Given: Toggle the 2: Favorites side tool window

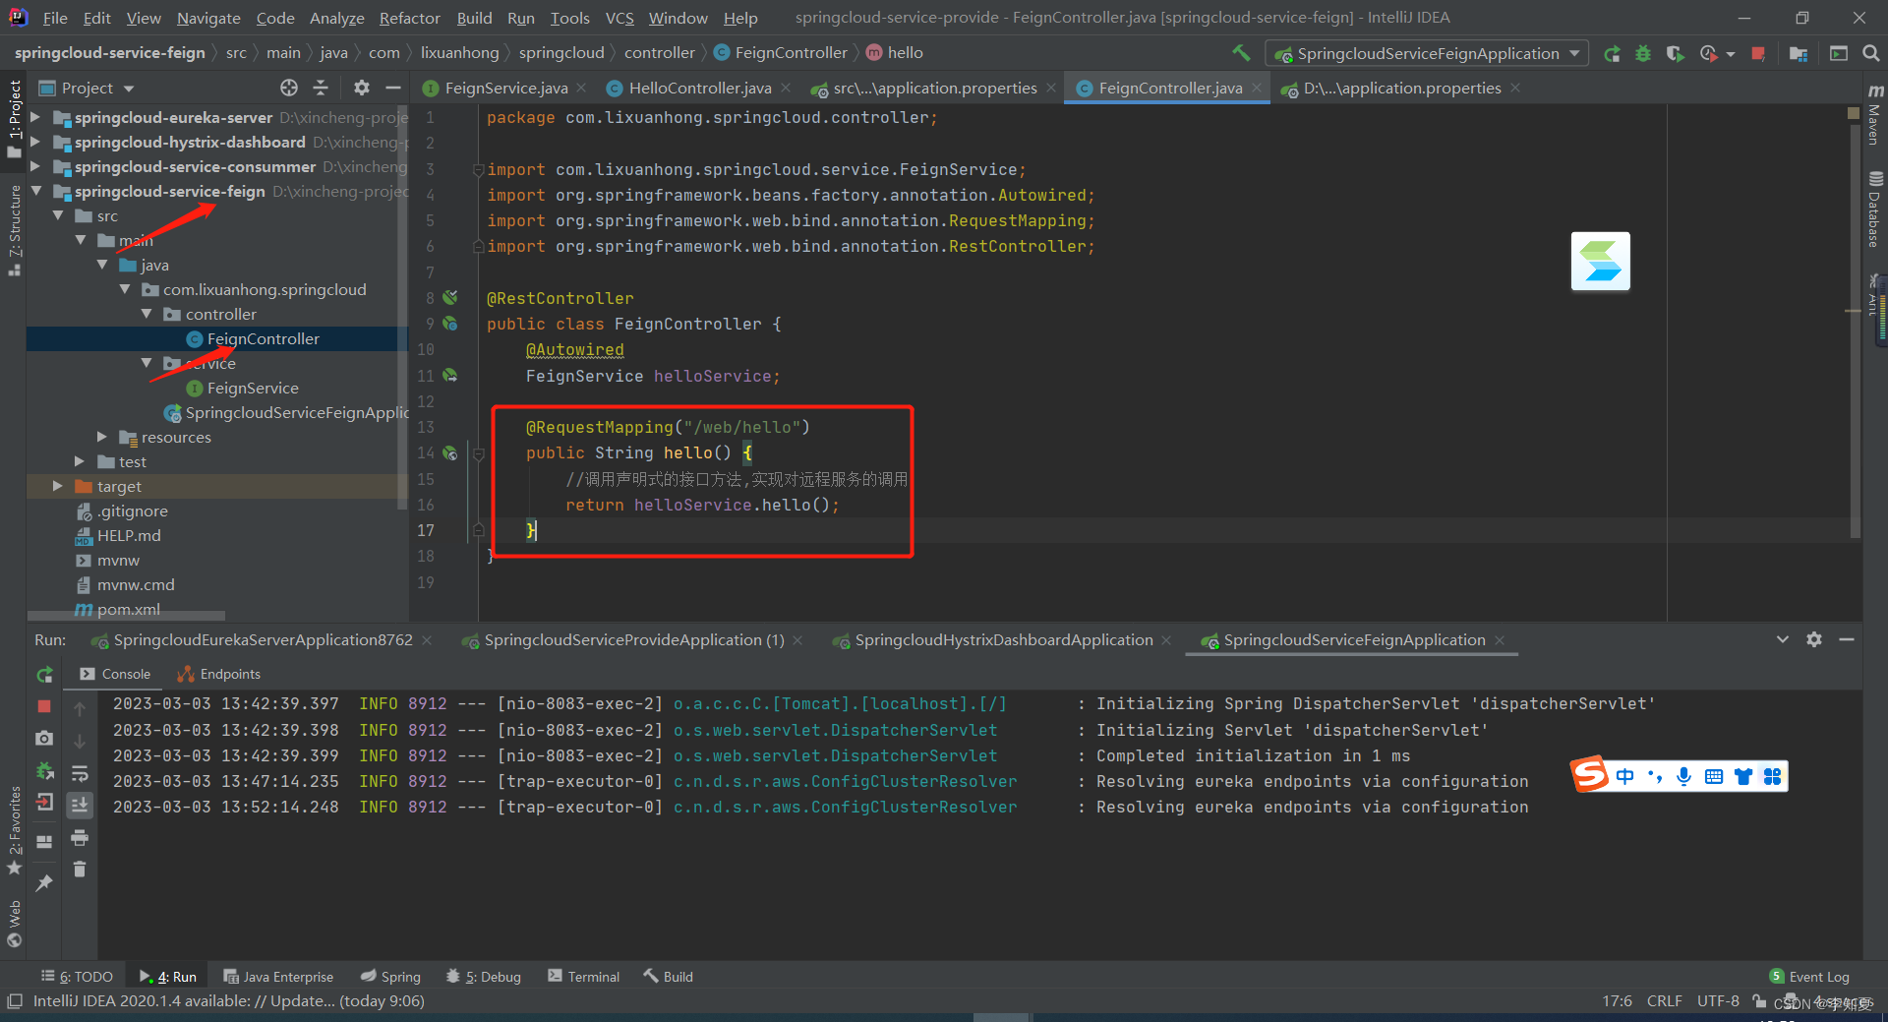Looking at the screenshot, I should click(x=14, y=831).
